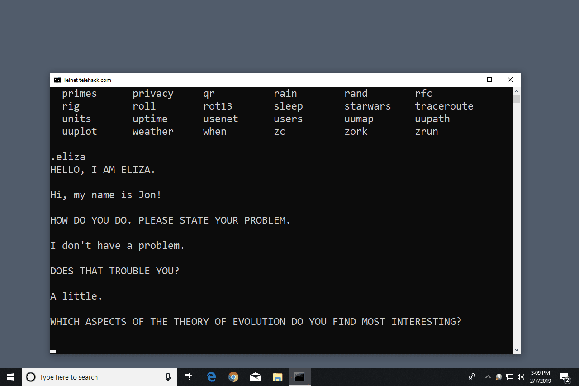This screenshot has width=579, height=386.
Task: Minimize the Telnet window
Action: [x=468, y=80]
